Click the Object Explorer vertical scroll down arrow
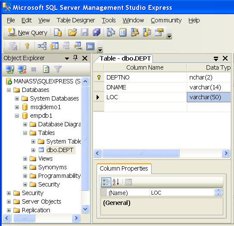 (85, 209)
